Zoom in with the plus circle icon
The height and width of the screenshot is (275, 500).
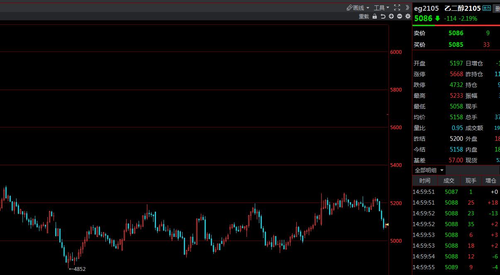(391, 17)
